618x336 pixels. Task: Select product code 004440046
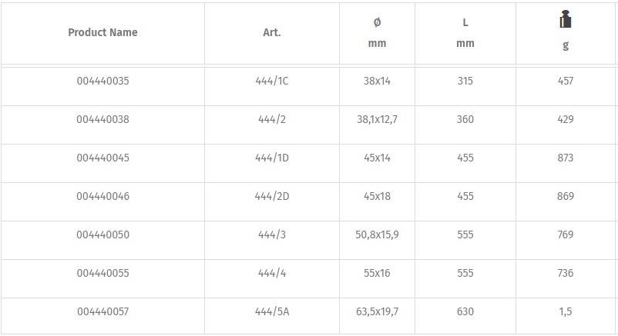[102, 196]
